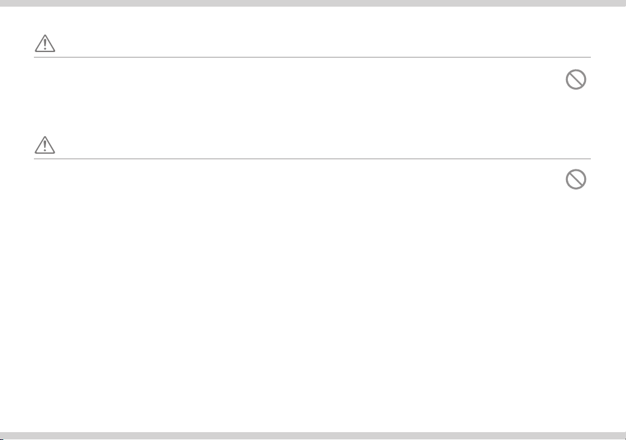Click the gray bar at page top
This screenshot has width=626, height=440.
click(x=313, y=3)
